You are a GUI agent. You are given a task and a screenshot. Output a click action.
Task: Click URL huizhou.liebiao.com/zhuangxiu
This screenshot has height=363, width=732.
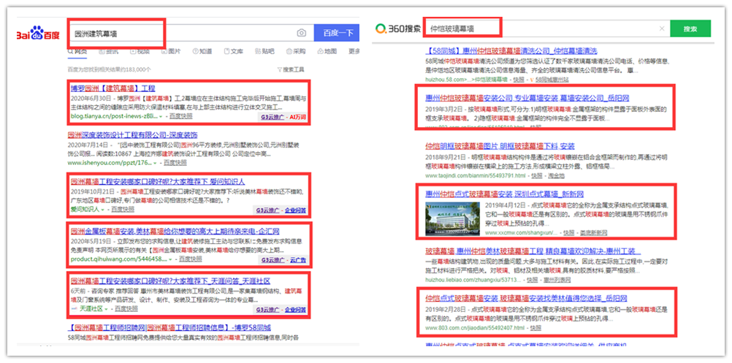point(473,280)
